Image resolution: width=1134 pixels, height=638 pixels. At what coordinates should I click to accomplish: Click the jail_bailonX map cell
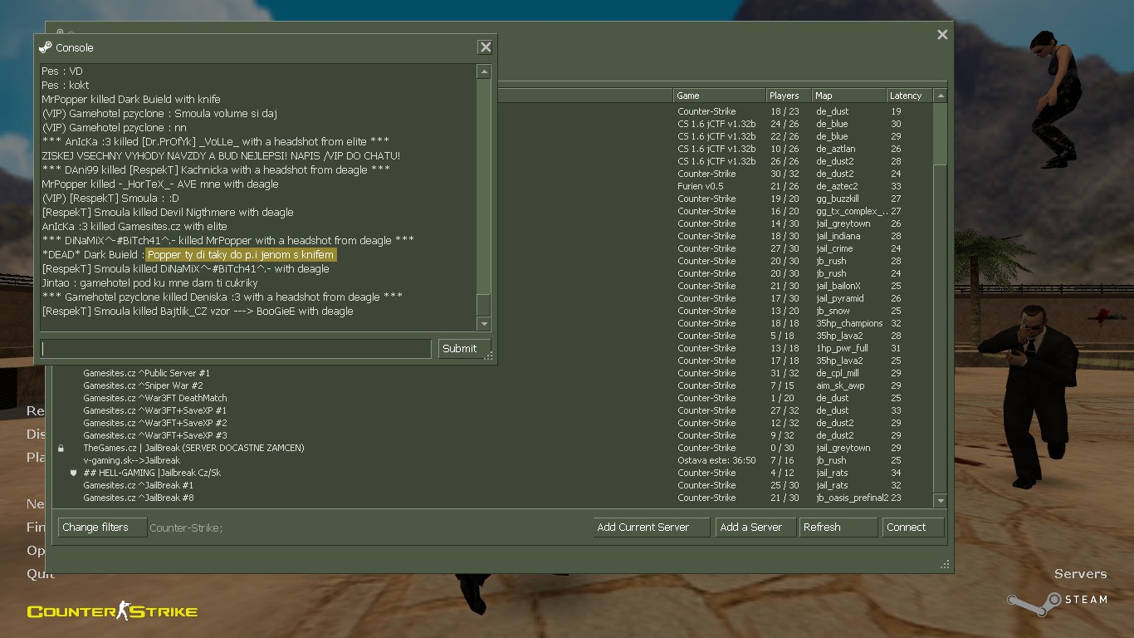[x=838, y=287]
